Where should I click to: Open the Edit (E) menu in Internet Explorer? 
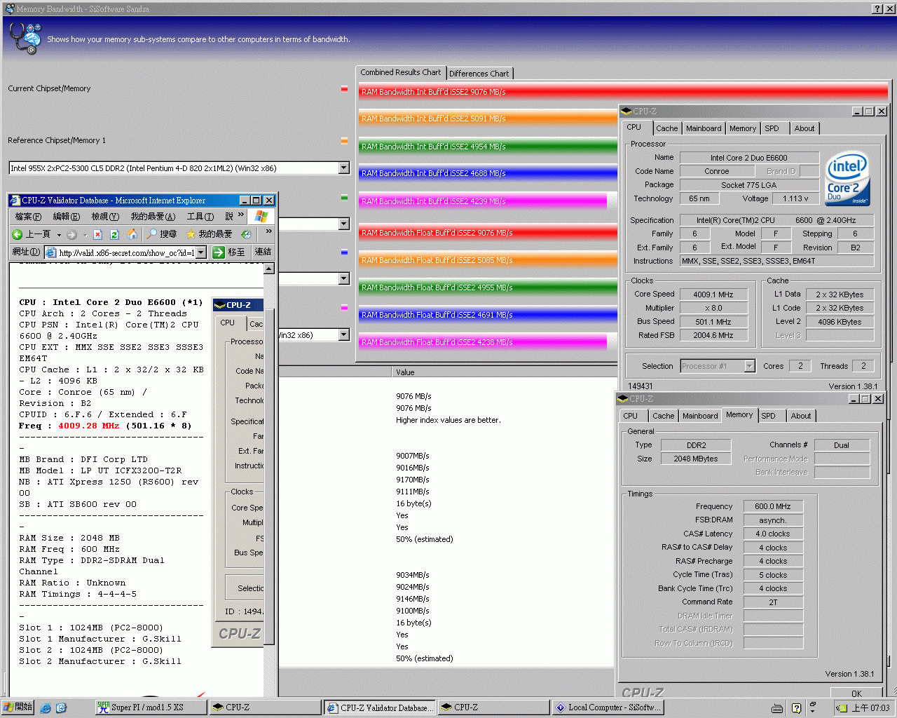pos(67,217)
